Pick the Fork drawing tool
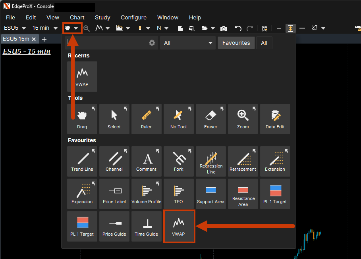This screenshot has height=259, width=361. pyautogui.click(x=179, y=161)
